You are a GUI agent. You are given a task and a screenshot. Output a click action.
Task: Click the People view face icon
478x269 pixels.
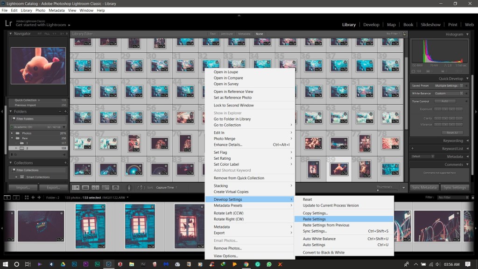(x=116, y=187)
